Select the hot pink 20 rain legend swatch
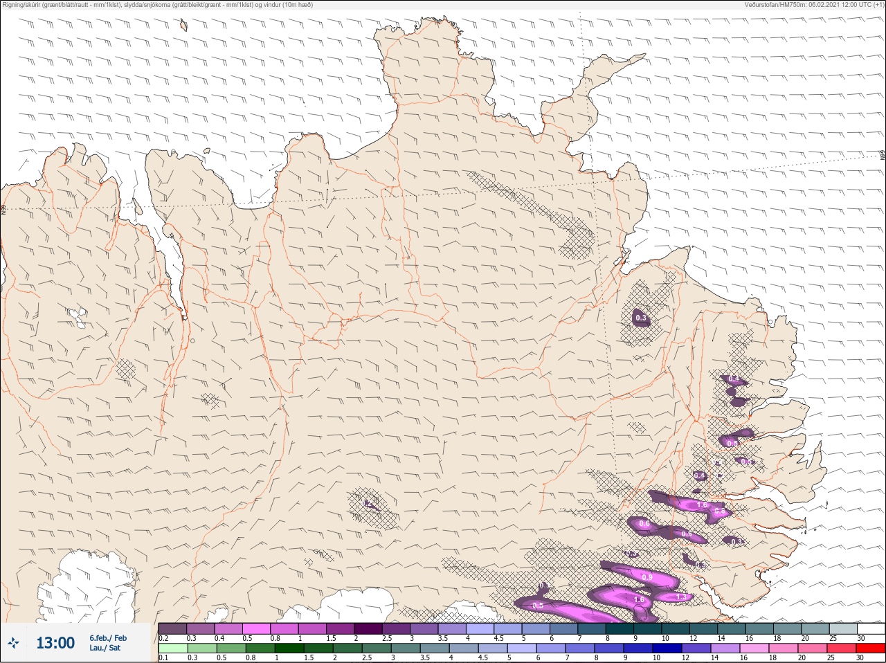The image size is (886, 663). (813, 649)
